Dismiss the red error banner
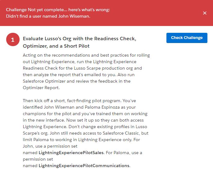This screenshot has height=173, width=213. point(205,13)
